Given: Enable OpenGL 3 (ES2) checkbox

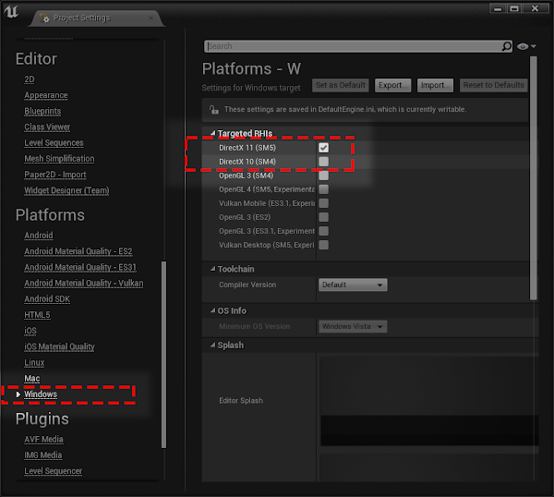Looking at the screenshot, I should click(x=323, y=217).
